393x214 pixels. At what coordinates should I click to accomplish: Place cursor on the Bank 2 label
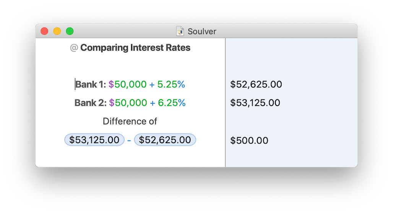click(90, 103)
